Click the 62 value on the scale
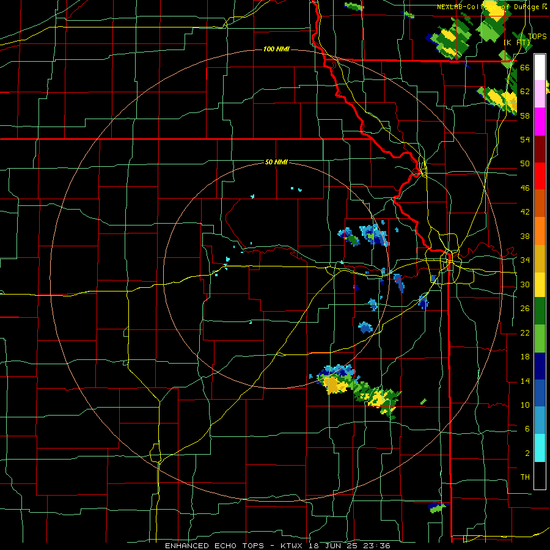 coord(525,92)
